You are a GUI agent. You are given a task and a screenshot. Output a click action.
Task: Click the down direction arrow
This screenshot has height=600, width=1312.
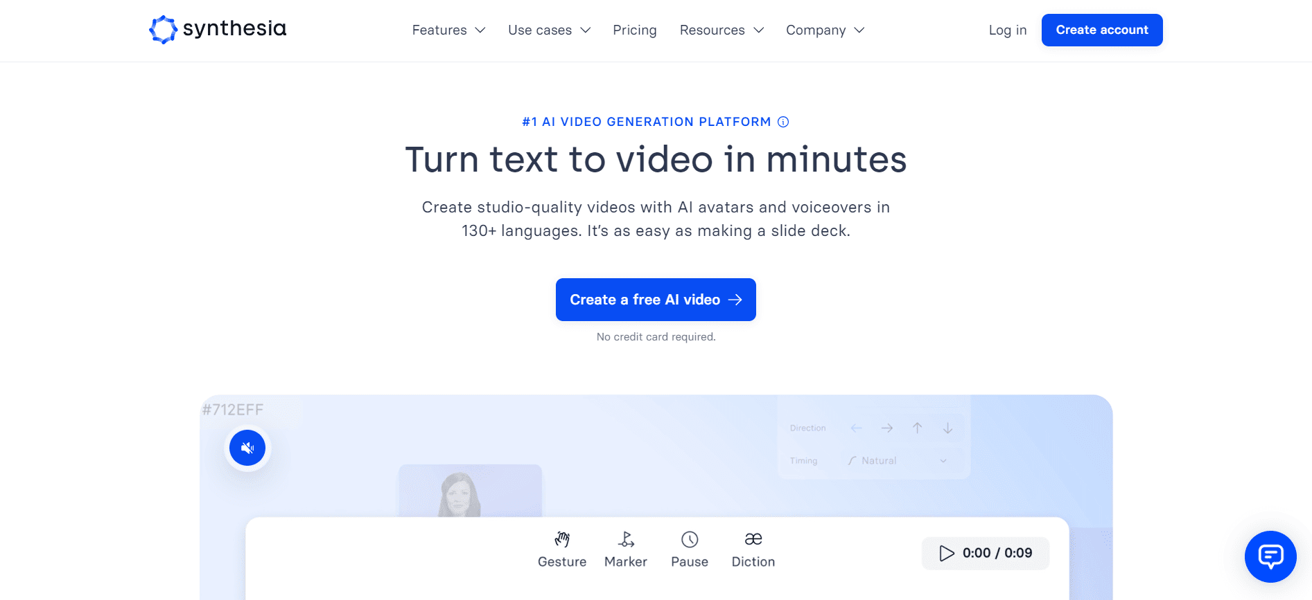947,428
